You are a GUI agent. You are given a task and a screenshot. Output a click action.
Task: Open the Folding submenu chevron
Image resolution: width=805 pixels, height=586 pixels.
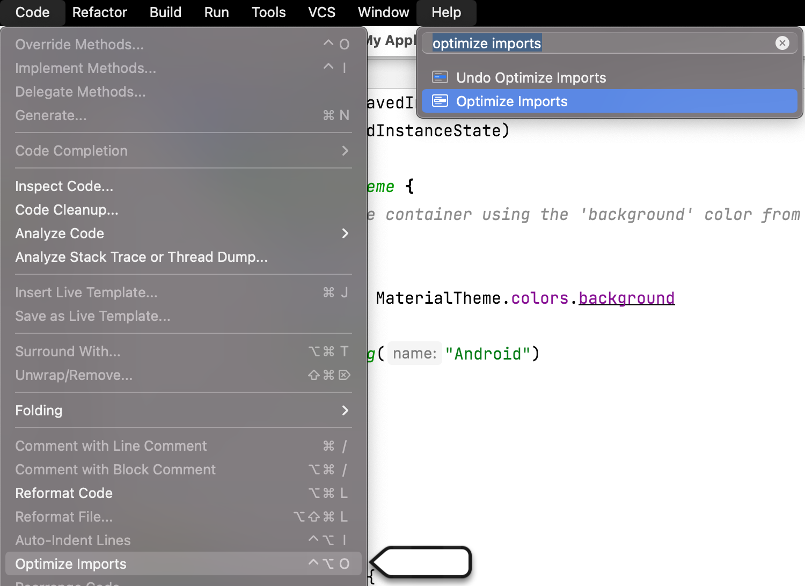pyautogui.click(x=345, y=411)
